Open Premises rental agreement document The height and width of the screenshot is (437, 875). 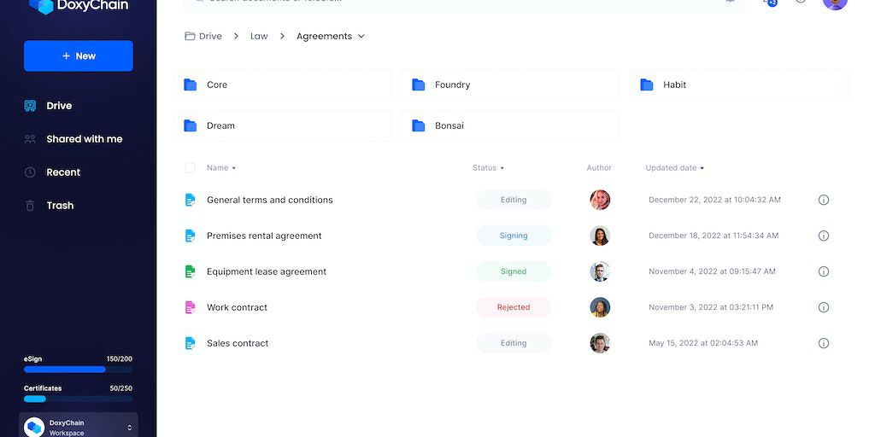click(x=264, y=236)
